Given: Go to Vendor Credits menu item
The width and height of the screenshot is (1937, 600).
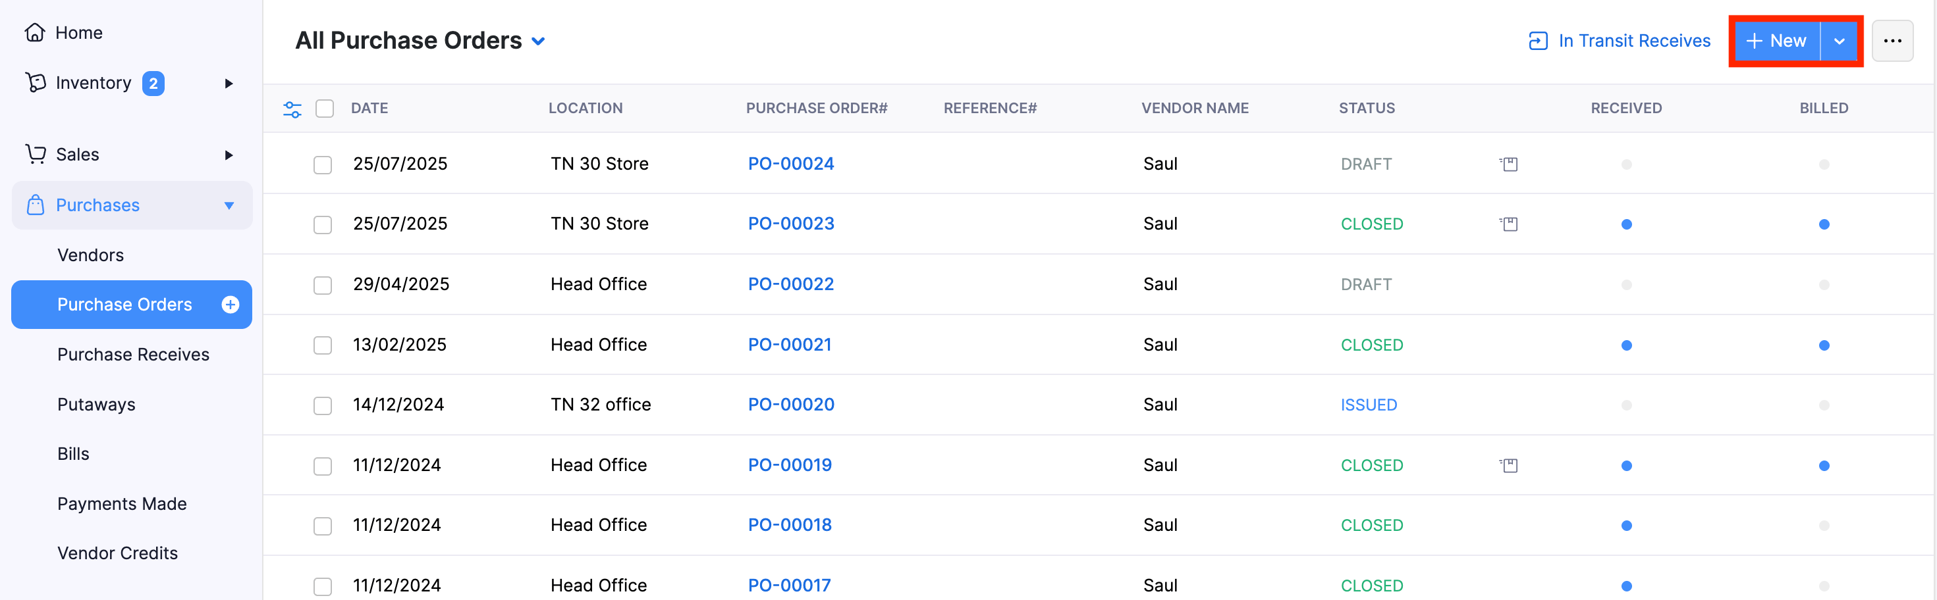Looking at the screenshot, I should click(117, 553).
